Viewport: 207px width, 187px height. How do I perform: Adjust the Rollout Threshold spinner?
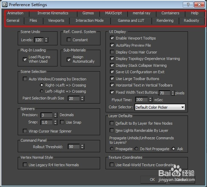click(x=82, y=146)
